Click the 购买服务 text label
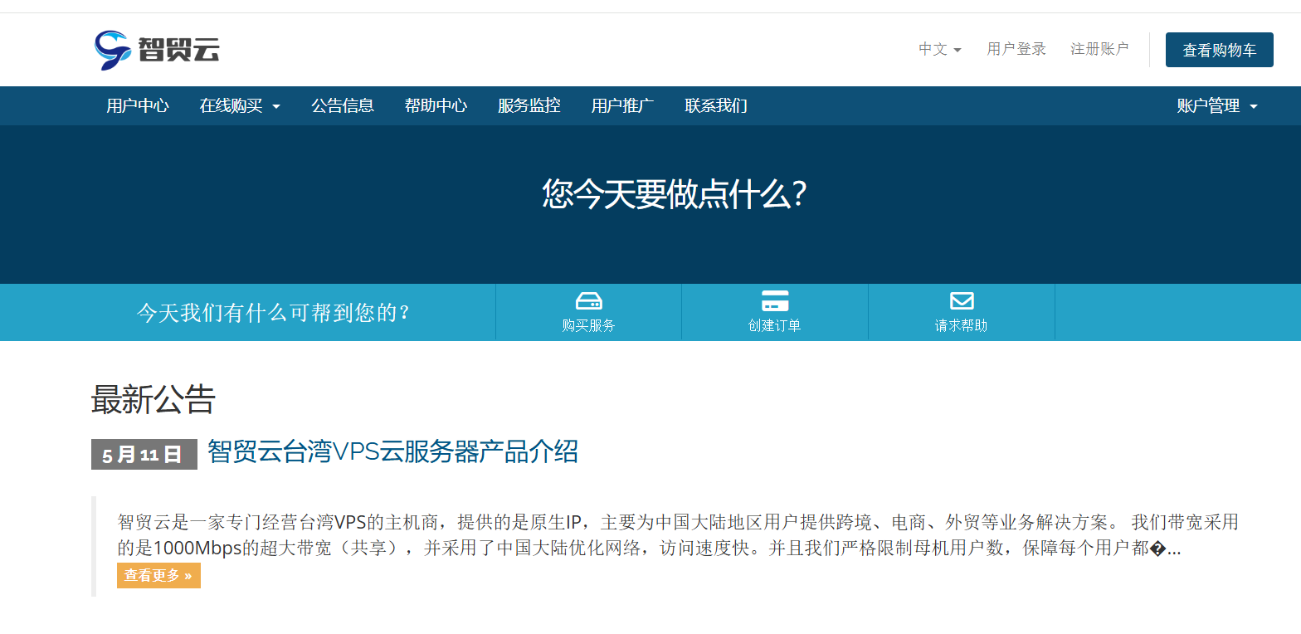 (x=588, y=325)
